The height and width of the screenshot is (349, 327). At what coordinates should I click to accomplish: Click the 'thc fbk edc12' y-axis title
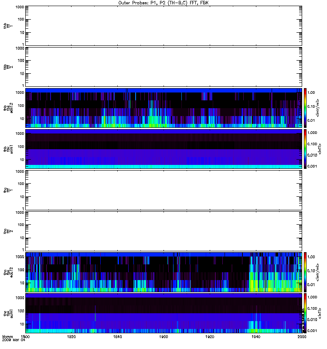(x=8, y=272)
